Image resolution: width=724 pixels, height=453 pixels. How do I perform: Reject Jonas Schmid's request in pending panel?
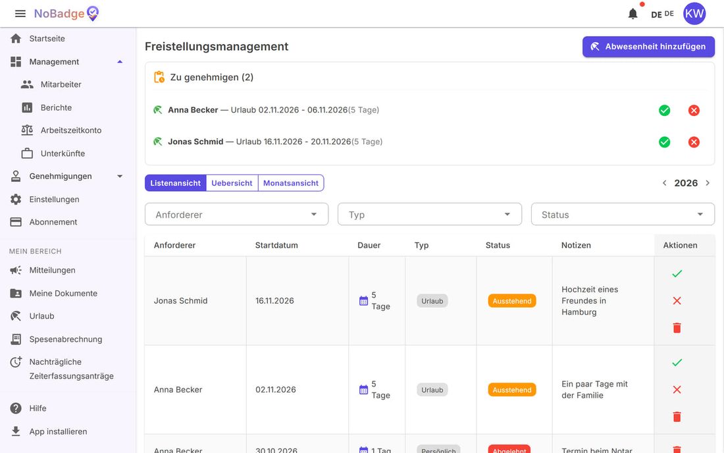click(x=694, y=142)
